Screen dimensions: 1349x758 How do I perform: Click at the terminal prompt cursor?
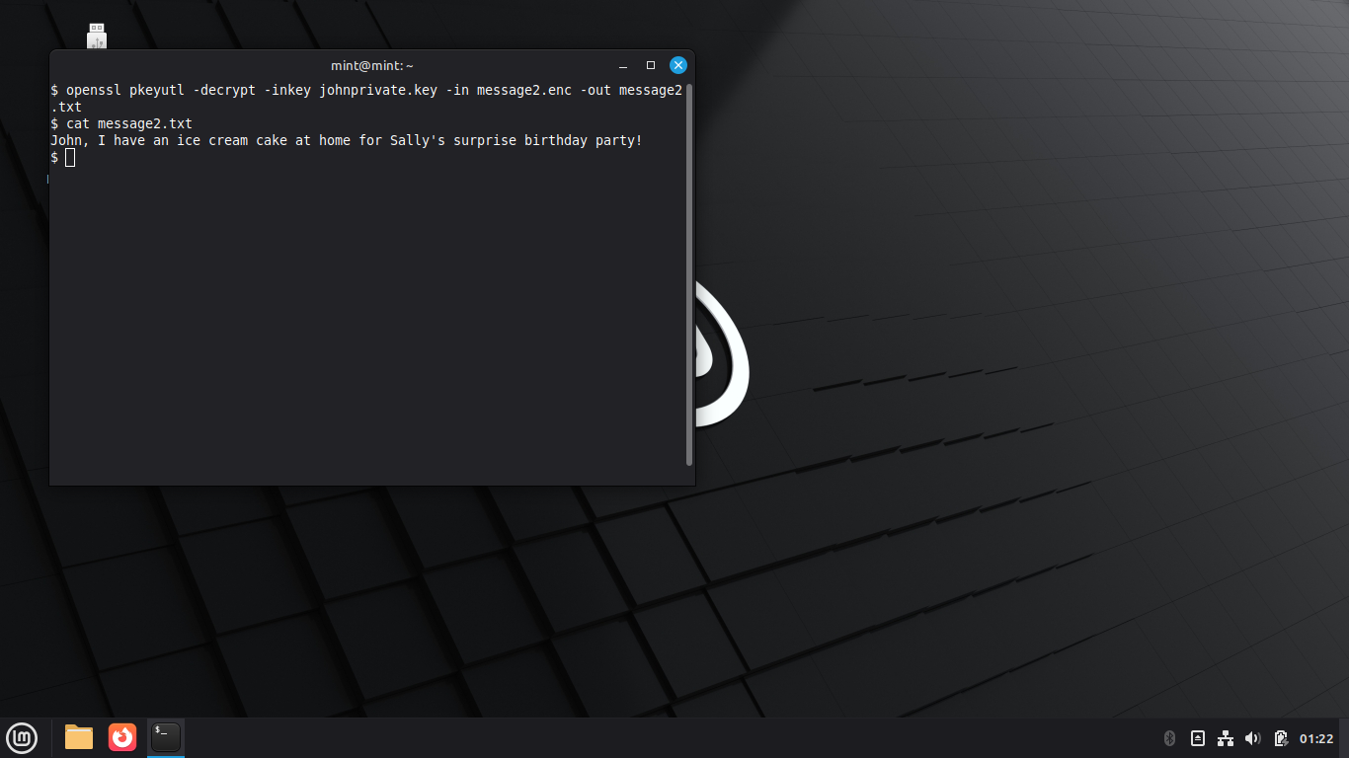tap(70, 158)
